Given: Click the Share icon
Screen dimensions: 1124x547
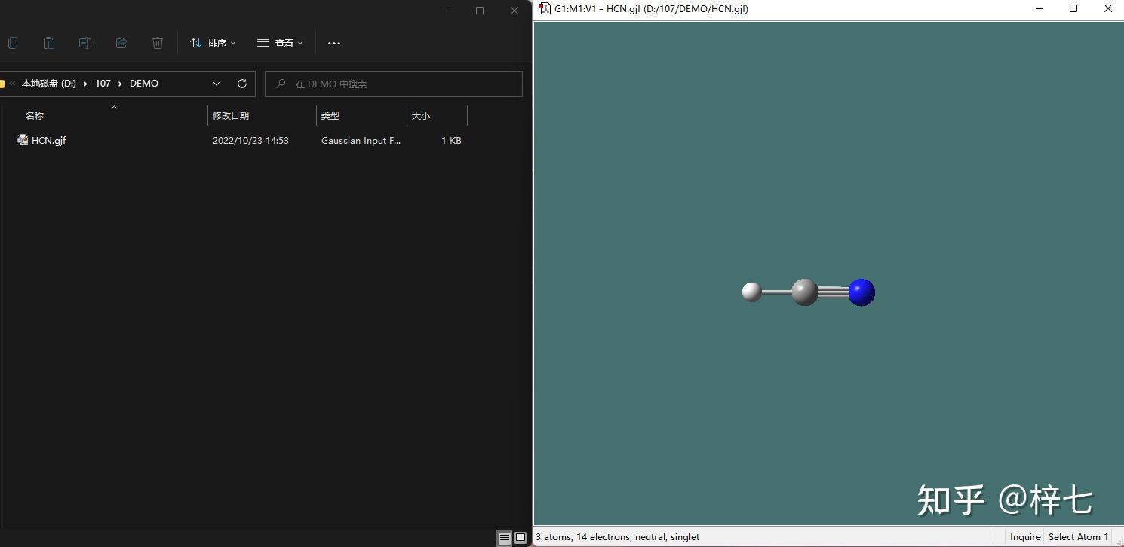Looking at the screenshot, I should click(121, 43).
